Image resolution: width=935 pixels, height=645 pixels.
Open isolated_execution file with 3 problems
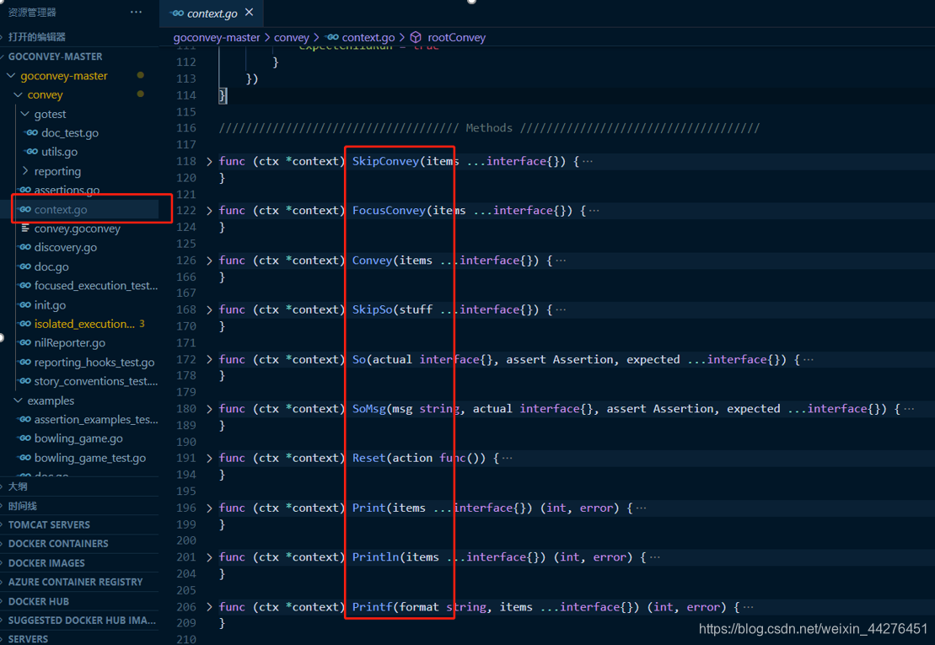[x=84, y=324]
